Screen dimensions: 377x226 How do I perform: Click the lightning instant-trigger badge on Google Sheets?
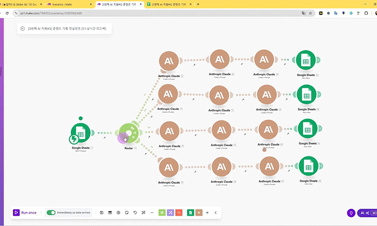tap(74, 139)
